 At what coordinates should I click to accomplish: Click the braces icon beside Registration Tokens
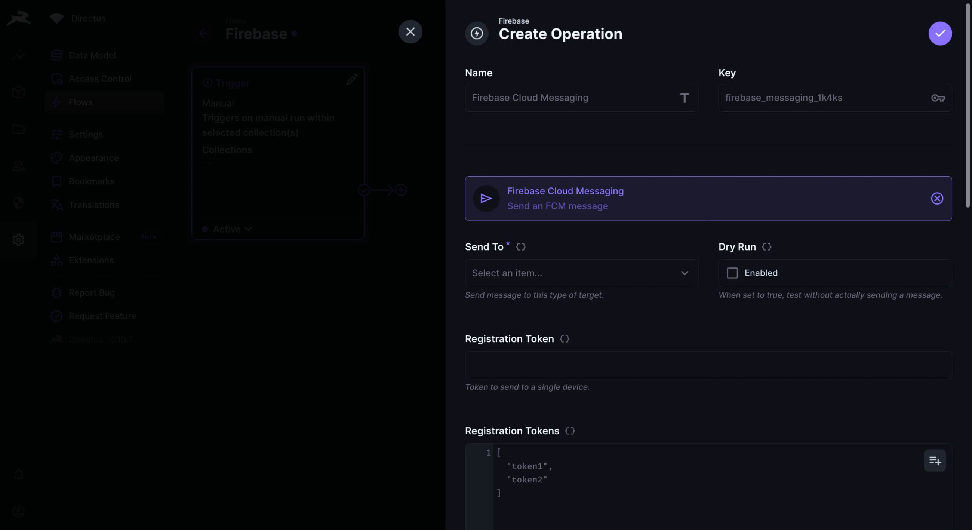tap(569, 431)
